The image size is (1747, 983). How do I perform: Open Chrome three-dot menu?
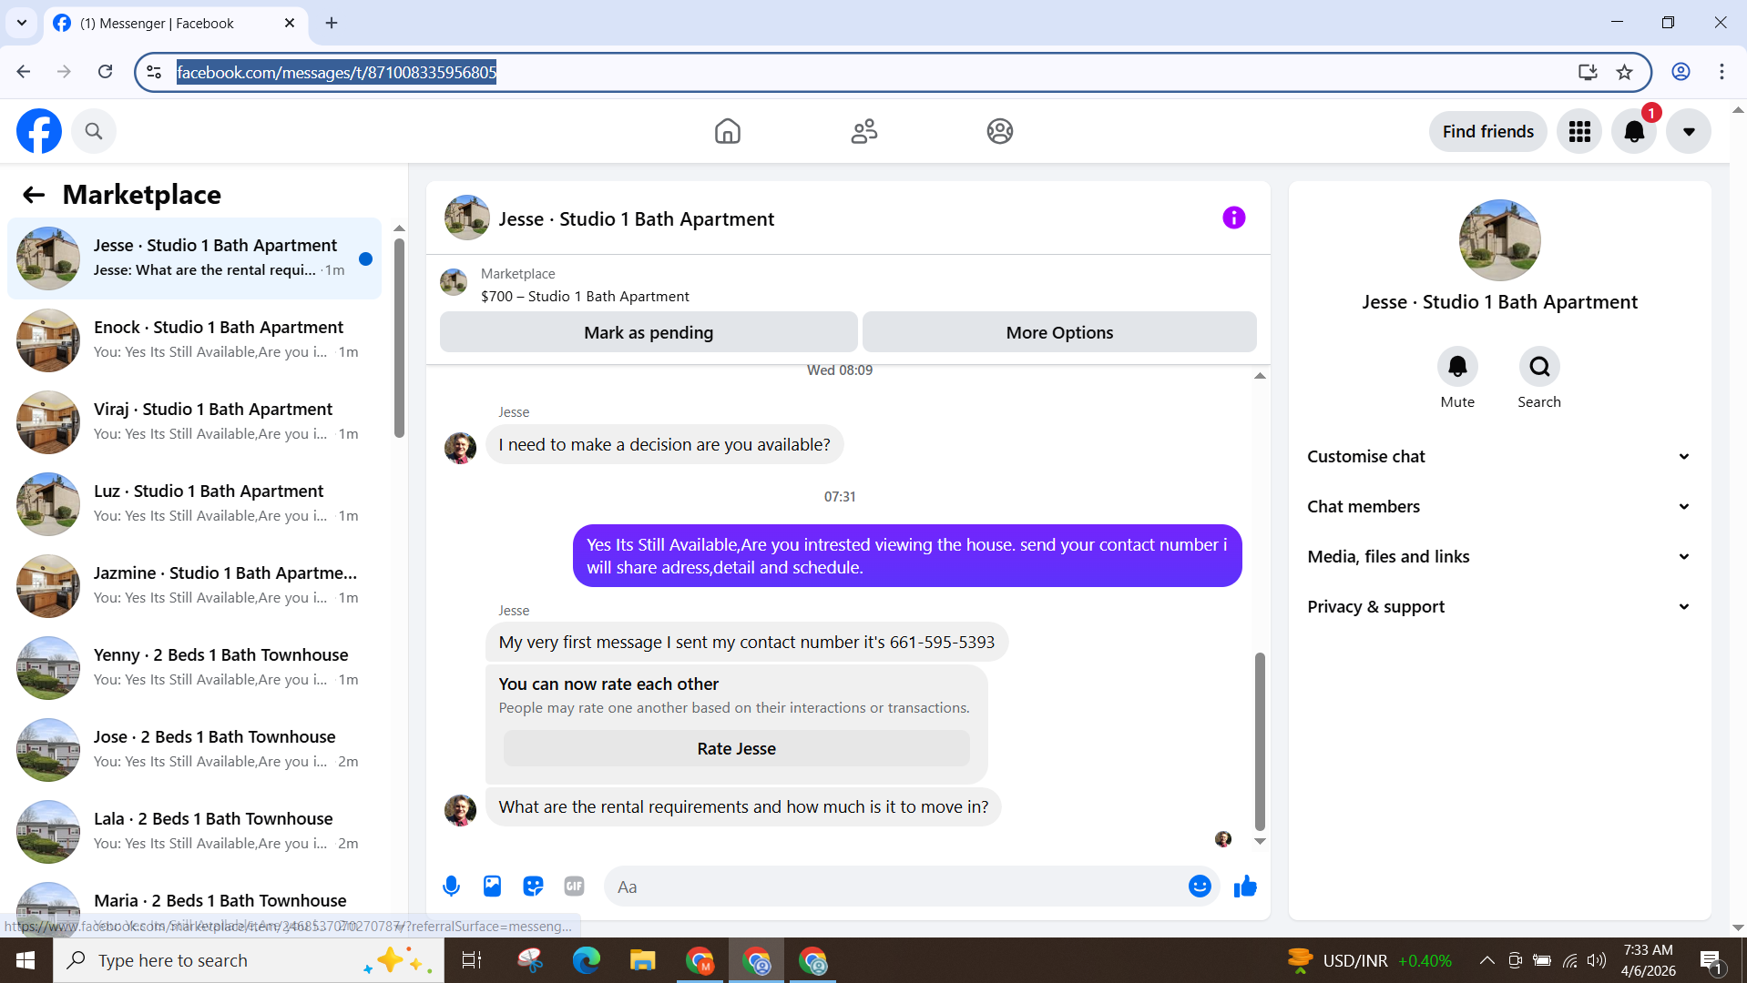point(1721,72)
